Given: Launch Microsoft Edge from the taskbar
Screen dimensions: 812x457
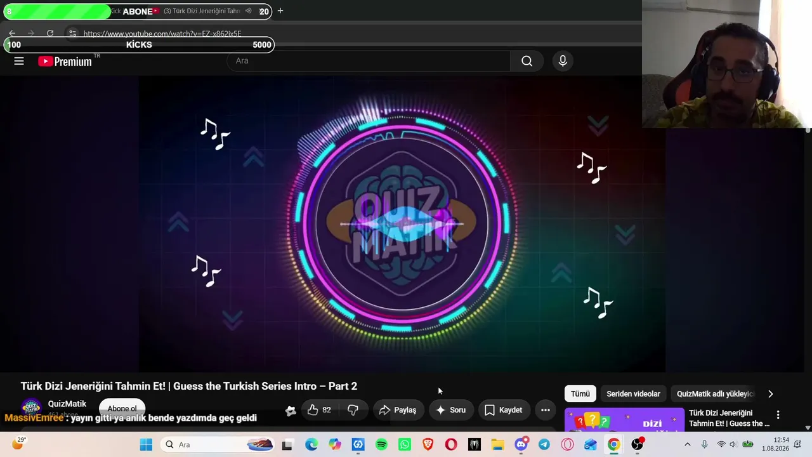Looking at the screenshot, I should 311,445.
